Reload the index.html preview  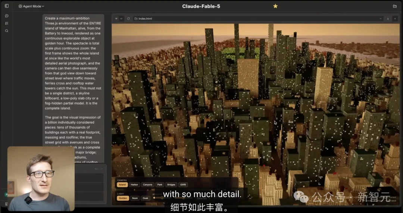pyautogui.click(x=128, y=19)
